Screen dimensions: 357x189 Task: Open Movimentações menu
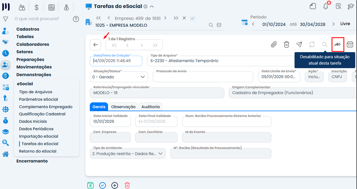click(x=34, y=67)
